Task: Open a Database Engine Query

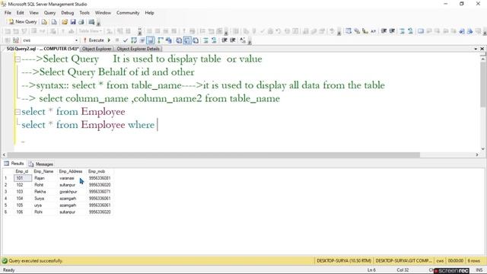Action: click(x=44, y=22)
